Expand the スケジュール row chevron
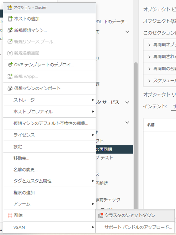 tap(149, 81)
